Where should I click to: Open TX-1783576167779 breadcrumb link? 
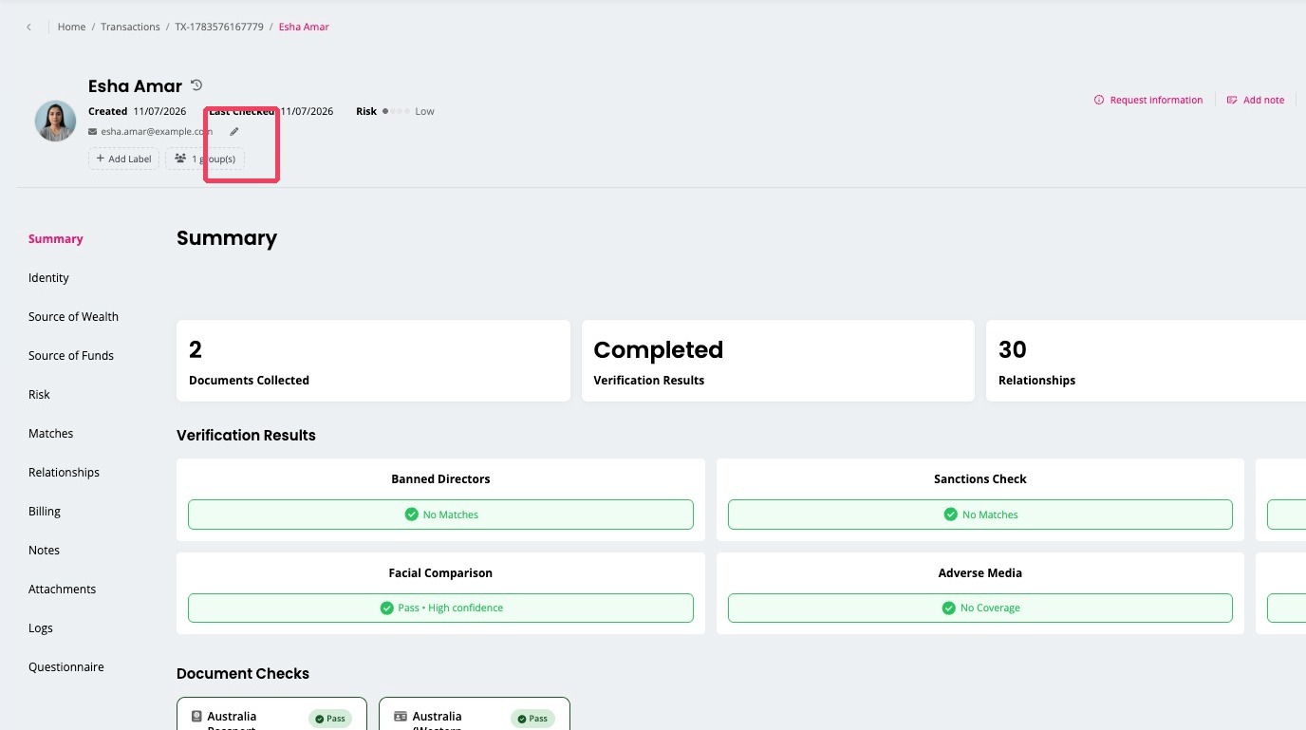[219, 27]
